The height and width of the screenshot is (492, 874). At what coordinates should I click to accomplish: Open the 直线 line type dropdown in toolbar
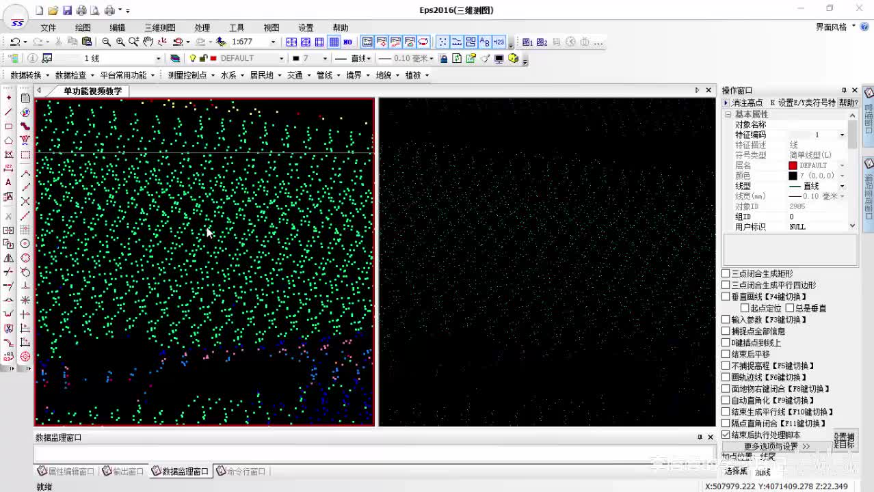[369, 59]
